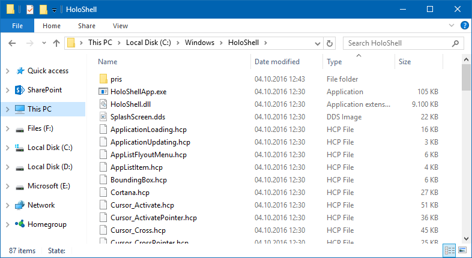The image size is (472, 258).
Task: Sort by the Size column header
Action: pos(405,62)
